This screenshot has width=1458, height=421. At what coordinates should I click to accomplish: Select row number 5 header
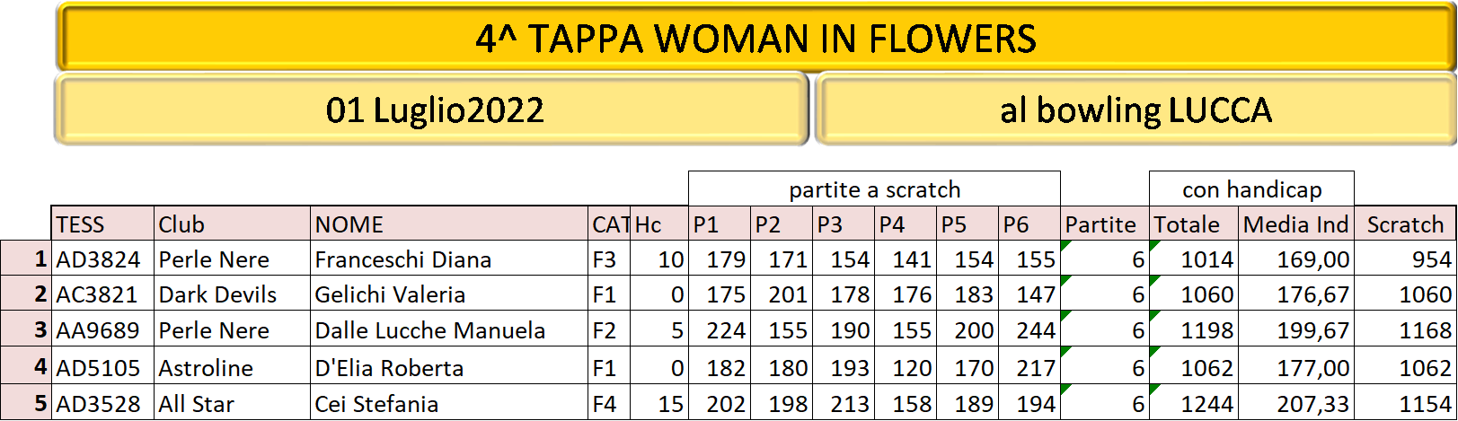26,402
